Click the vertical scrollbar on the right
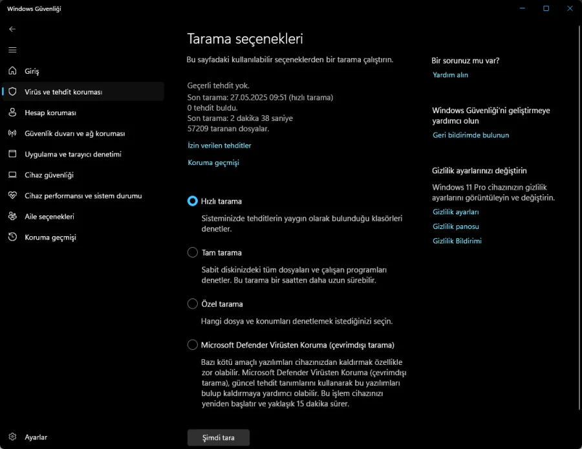This screenshot has width=582, height=449. (x=577, y=226)
